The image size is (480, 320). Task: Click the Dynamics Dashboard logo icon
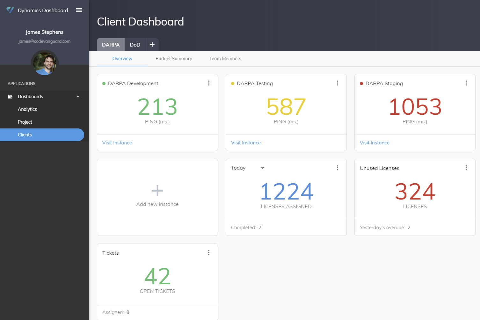[x=10, y=10]
